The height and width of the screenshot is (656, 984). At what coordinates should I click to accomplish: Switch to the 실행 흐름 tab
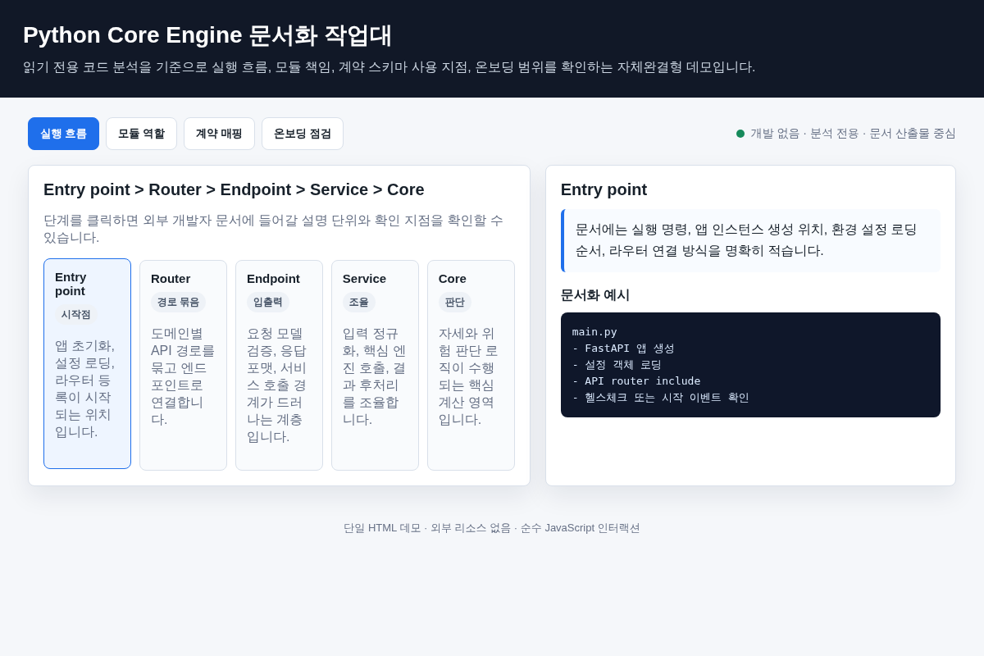coord(63,134)
